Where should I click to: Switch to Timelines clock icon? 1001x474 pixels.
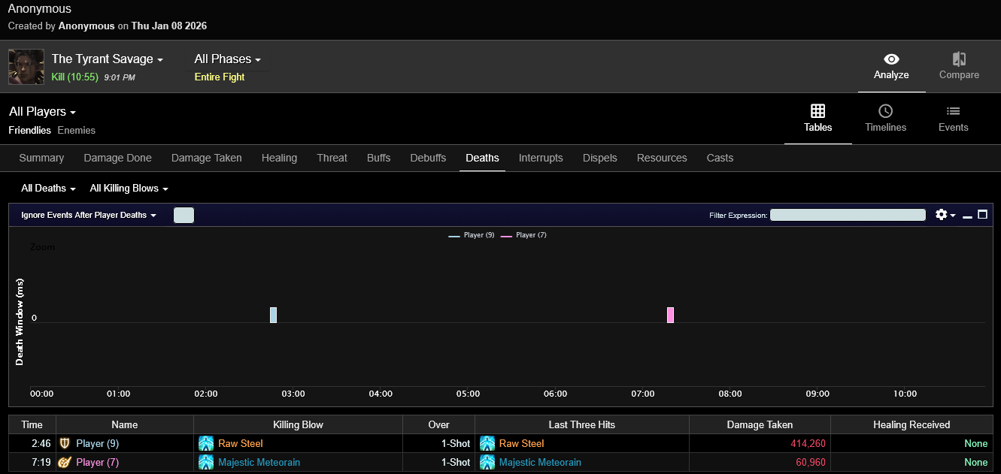point(885,111)
